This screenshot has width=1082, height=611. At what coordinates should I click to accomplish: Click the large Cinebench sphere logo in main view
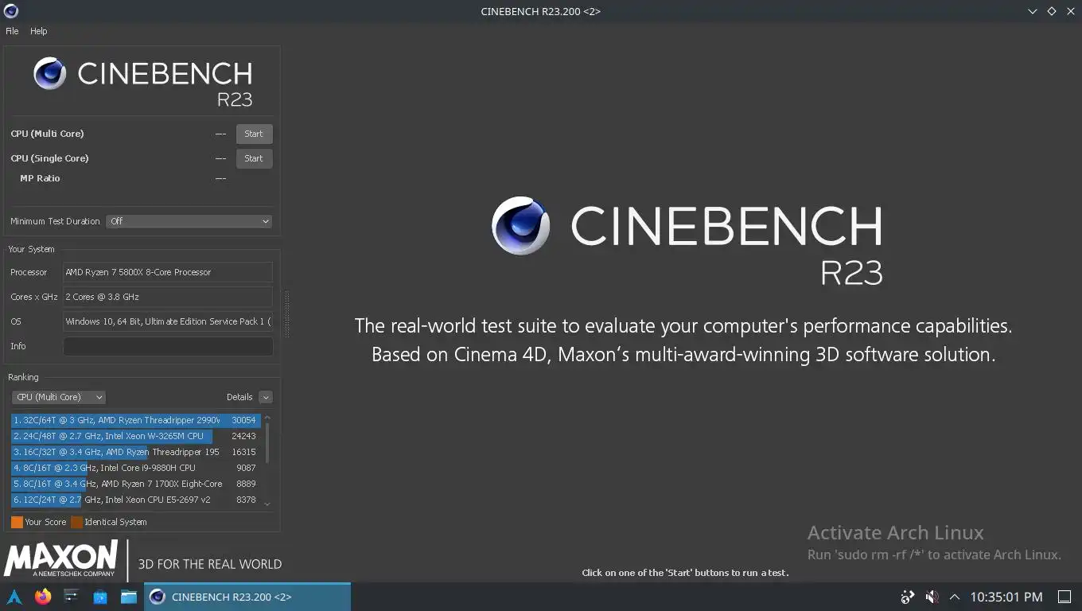click(x=521, y=226)
